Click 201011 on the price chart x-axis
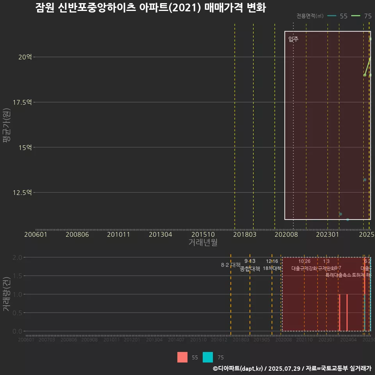The height and width of the screenshot is (375, 375). [x=118, y=234]
